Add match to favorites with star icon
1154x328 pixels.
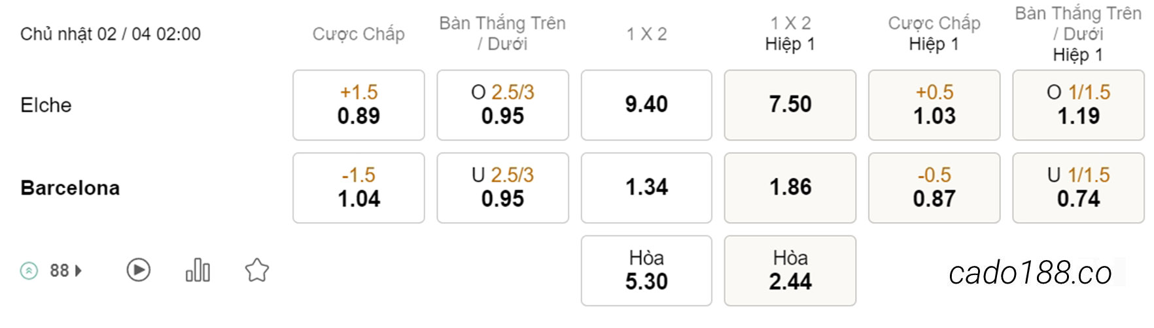pos(256,270)
